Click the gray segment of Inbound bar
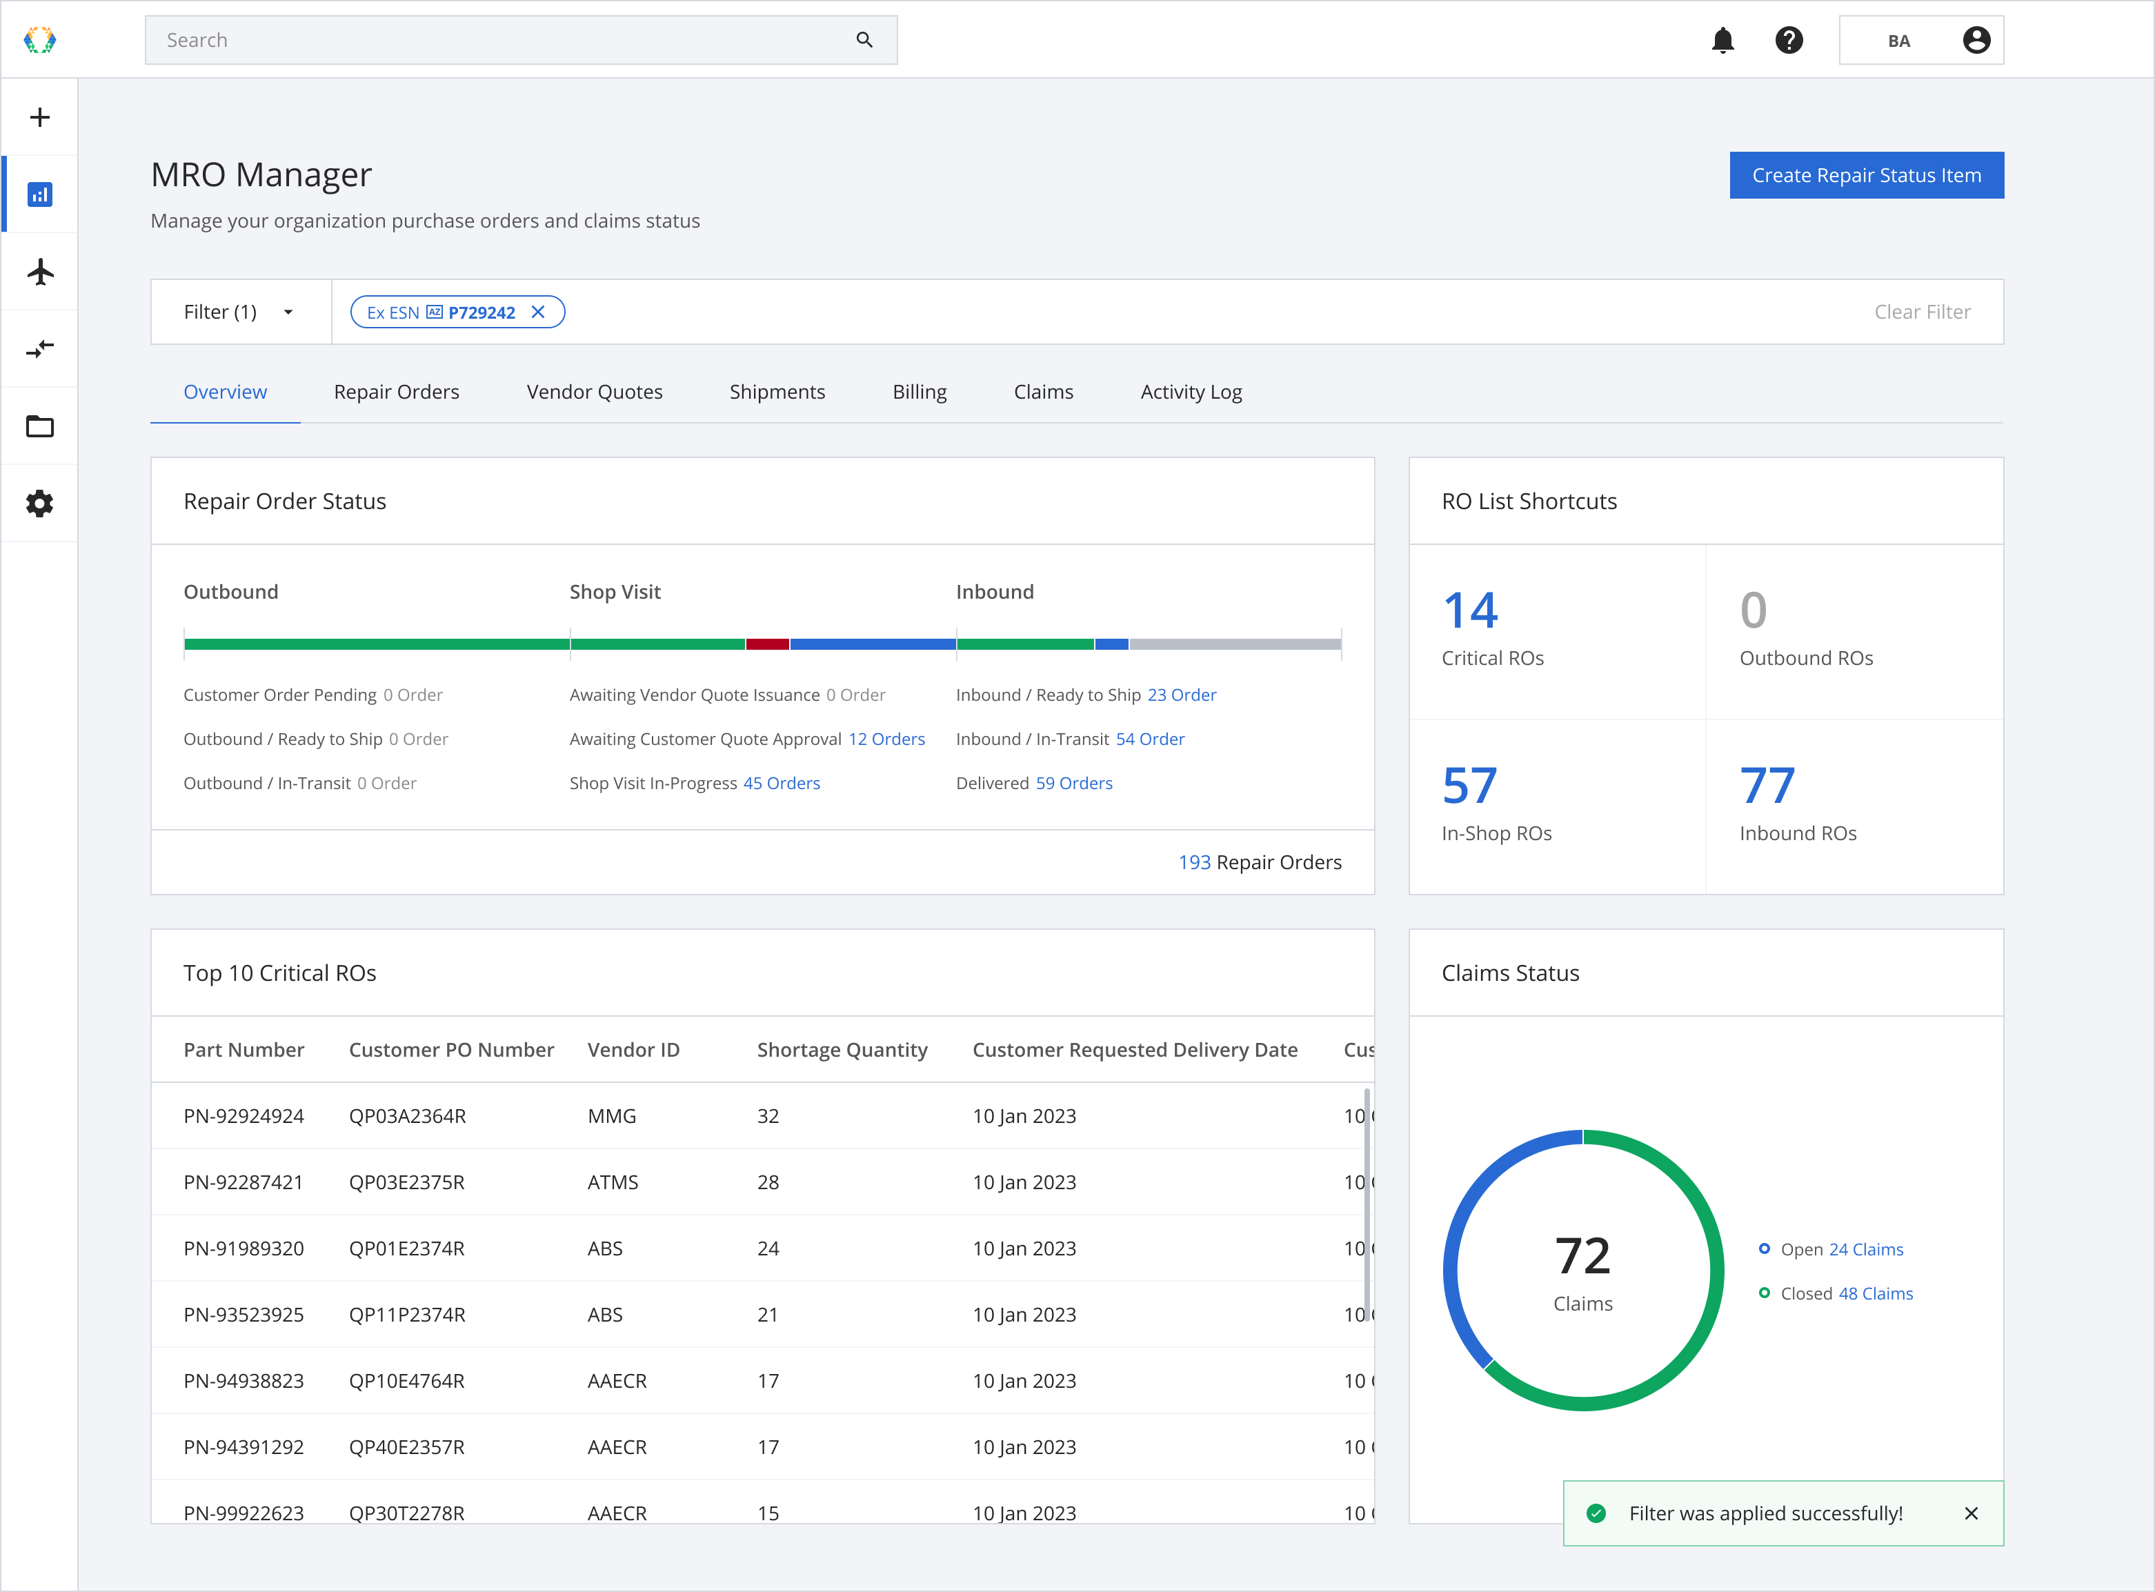The height and width of the screenshot is (1592, 2155). coord(1235,644)
